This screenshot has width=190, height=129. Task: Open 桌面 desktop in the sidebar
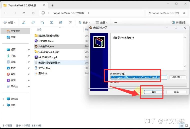coord(13,49)
